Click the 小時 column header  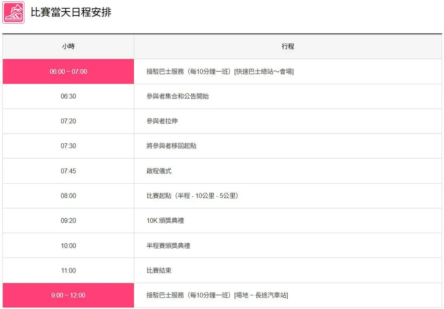tap(68, 46)
